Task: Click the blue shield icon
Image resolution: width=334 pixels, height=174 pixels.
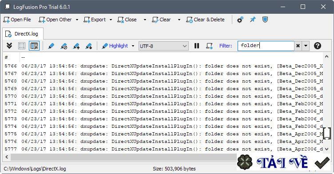Action: tap(265, 20)
